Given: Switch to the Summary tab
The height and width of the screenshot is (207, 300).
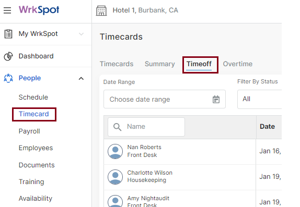Looking at the screenshot, I should point(160,64).
